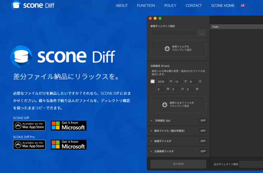The height and width of the screenshot is (173, 263).
Task: Click the year field showing 2016
Action: [x=162, y=82]
